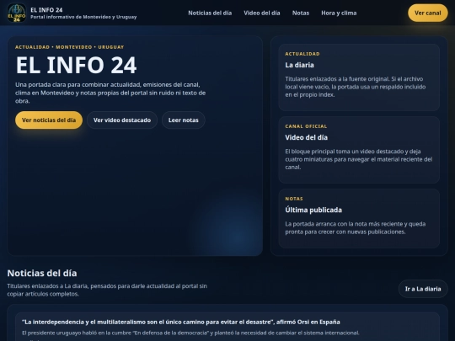Open the Hora y clima nav item
This screenshot has height=341, width=455.
[x=339, y=13]
